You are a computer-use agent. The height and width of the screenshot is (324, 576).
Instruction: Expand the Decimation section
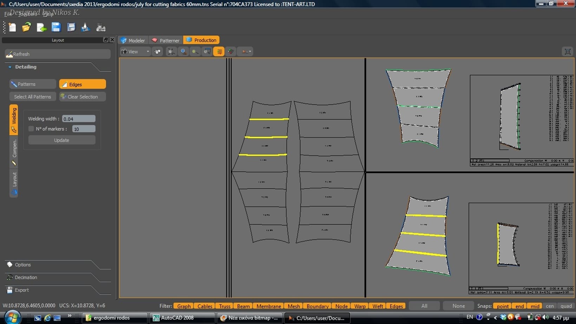point(26,277)
